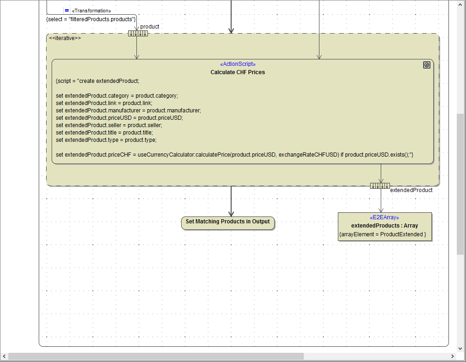The height and width of the screenshot is (362, 466).
Task: Select the extendedProduct expansion node pins
Action: 380,185
